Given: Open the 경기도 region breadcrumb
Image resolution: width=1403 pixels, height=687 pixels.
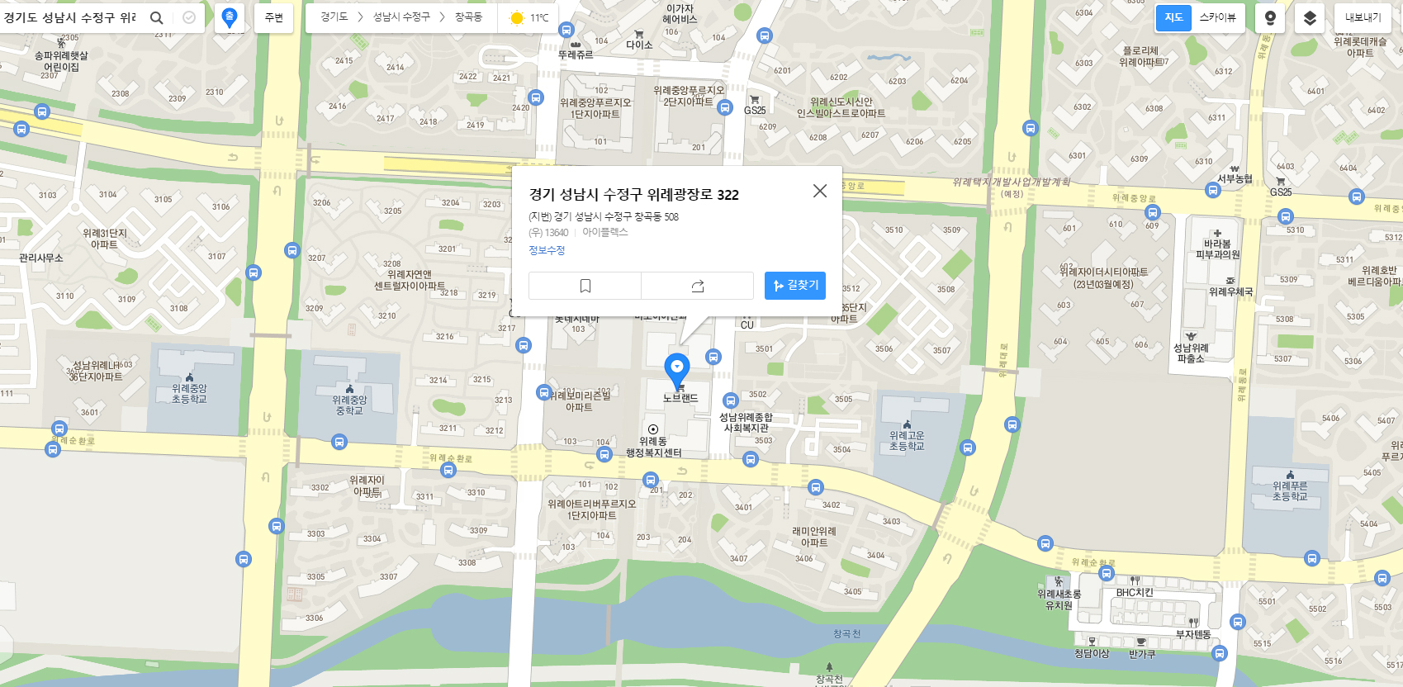Looking at the screenshot, I should (334, 17).
